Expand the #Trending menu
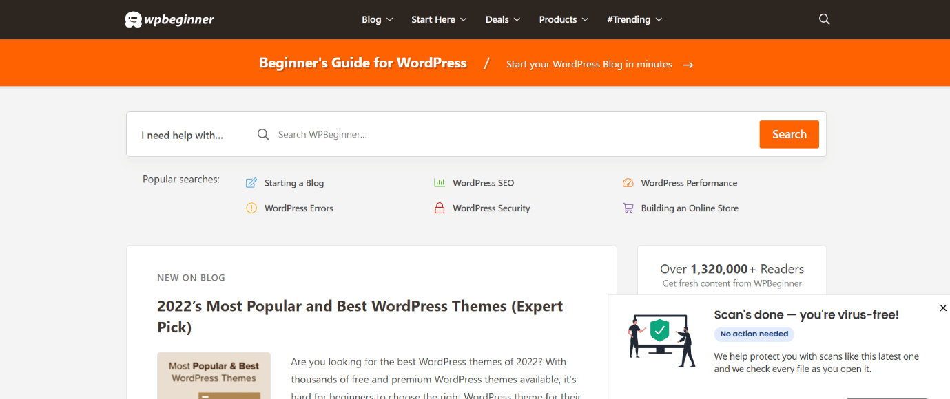 tap(634, 19)
